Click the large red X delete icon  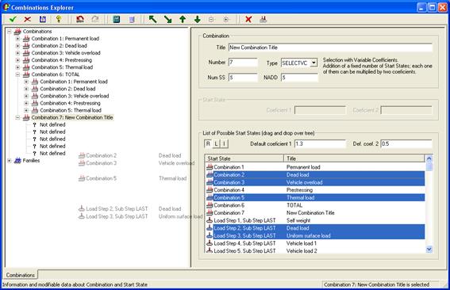click(x=248, y=20)
